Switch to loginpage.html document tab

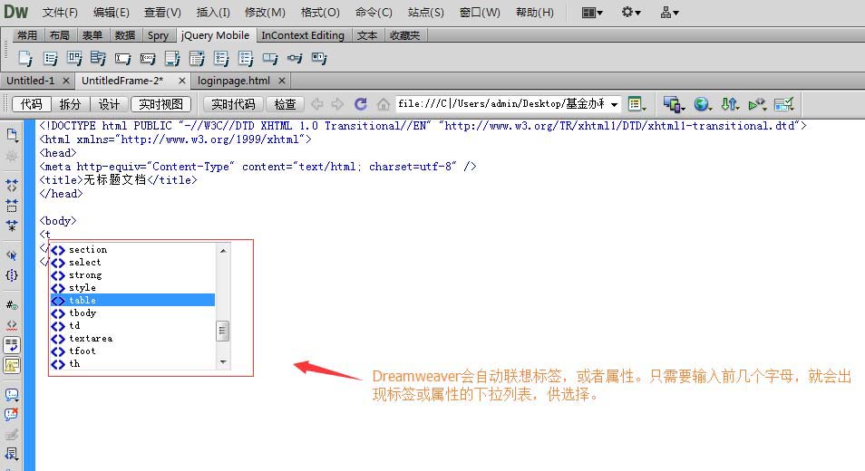coord(234,81)
